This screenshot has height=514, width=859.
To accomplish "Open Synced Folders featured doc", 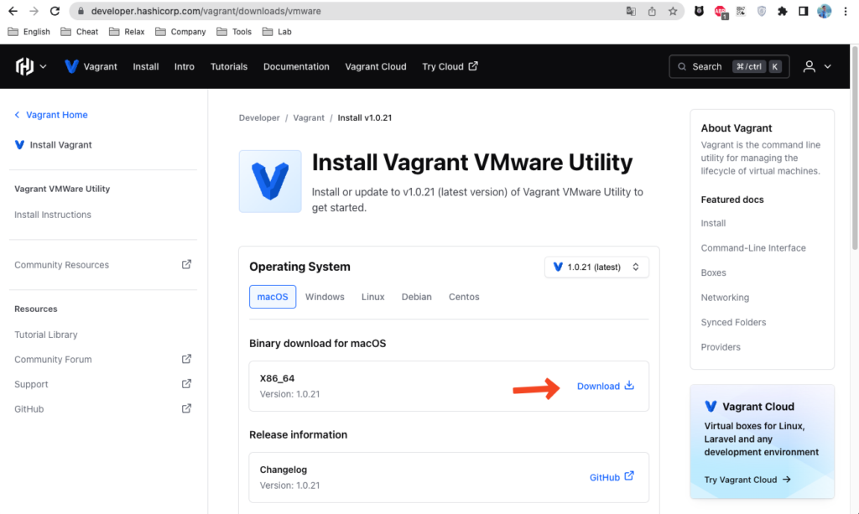I will [733, 323].
